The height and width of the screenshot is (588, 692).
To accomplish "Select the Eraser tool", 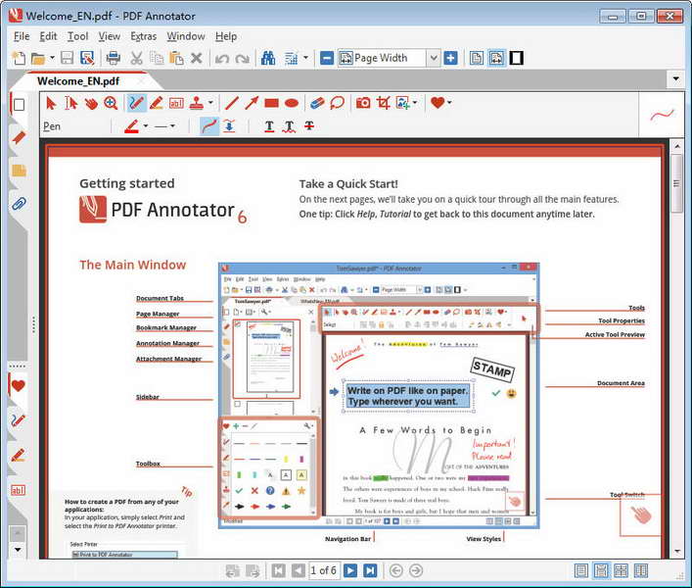I will click(317, 103).
